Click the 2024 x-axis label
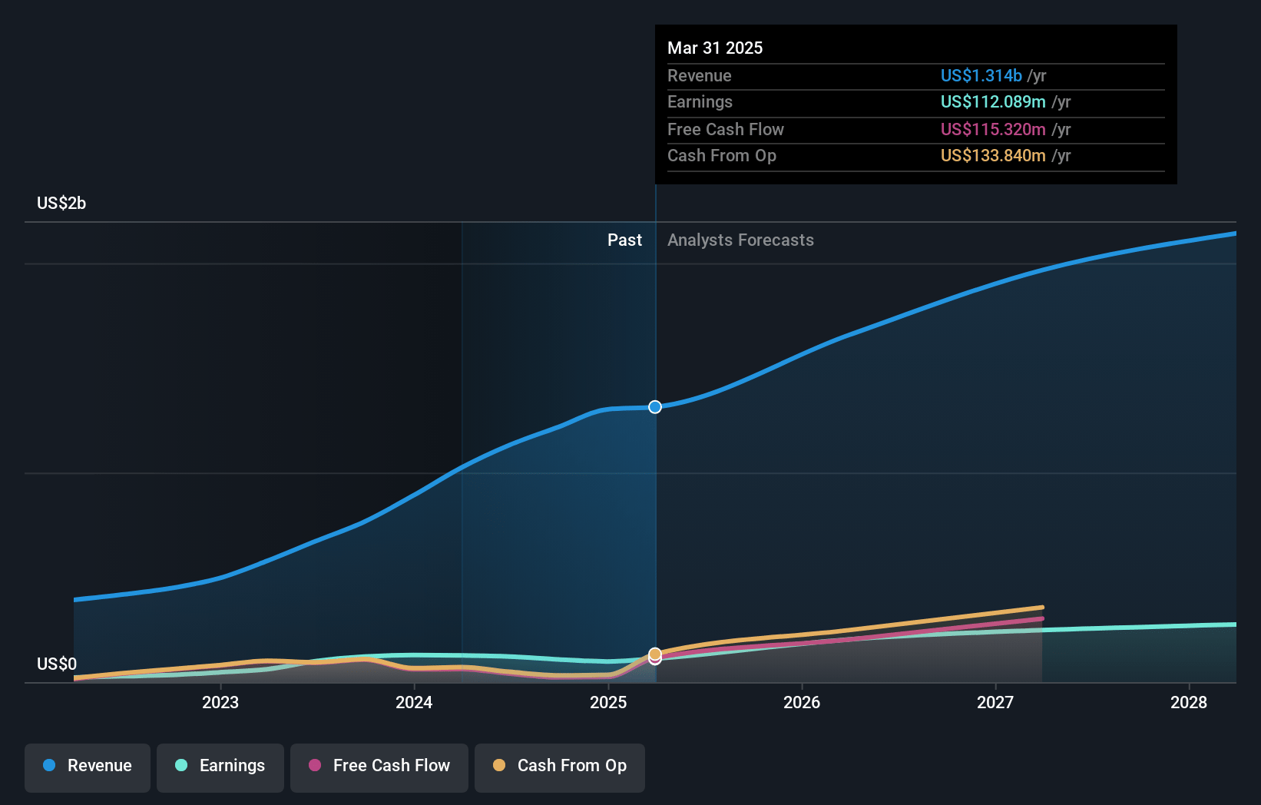The width and height of the screenshot is (1261, 805). (414, 702)
